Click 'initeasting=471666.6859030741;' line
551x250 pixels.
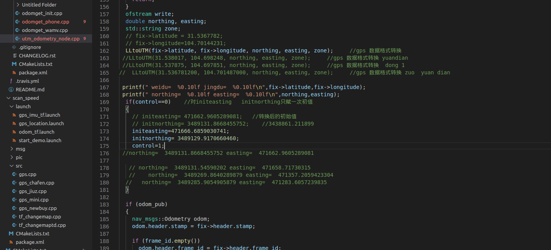tap(180, 131)
